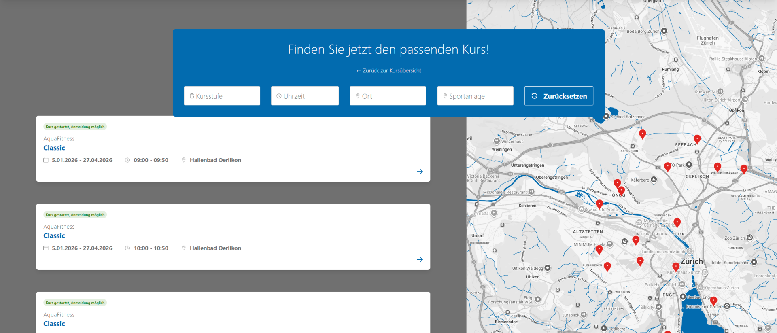Screen dimensions: 777x333
Task: Open the Kursstufe filter dropdown
Action: [222, 96]
